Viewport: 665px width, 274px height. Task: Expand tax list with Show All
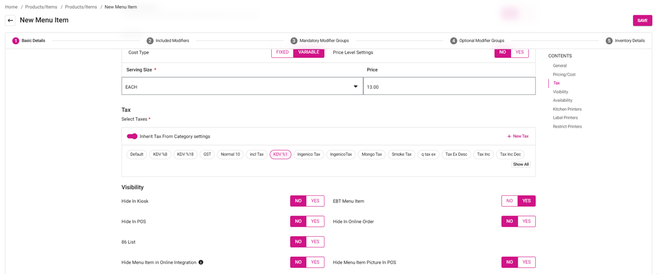coord(521,165)
